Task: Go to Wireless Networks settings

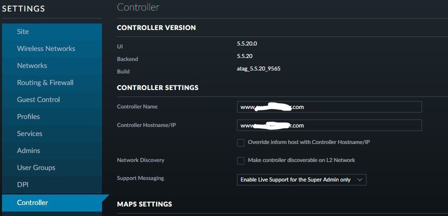Action: pyautogui.click(x=46, y=48)
